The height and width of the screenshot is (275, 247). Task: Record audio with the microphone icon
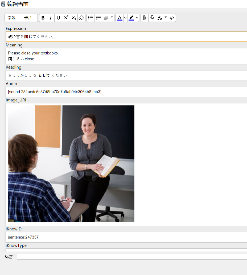click(x=152, y=18)
